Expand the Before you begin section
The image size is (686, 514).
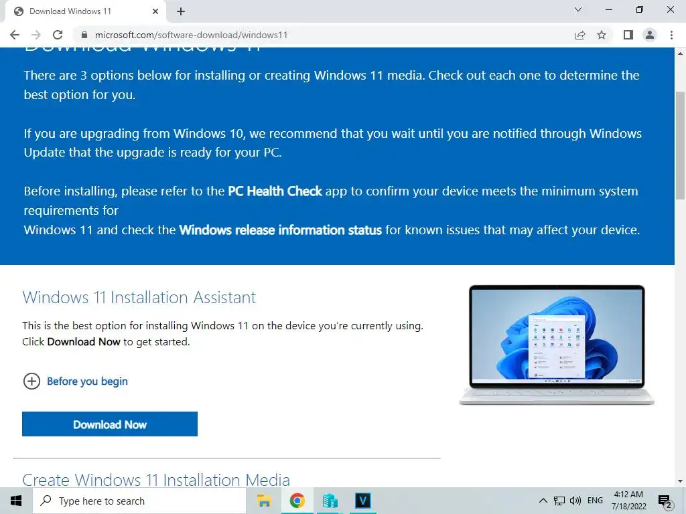(75, 381)
